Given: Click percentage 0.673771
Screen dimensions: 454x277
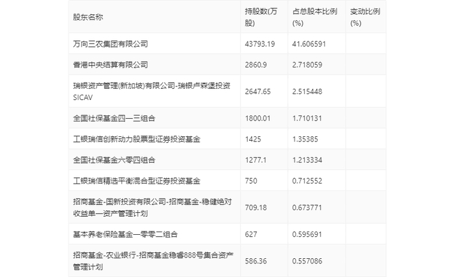Looking at the screenshot, I should click(x=307, y=208).
